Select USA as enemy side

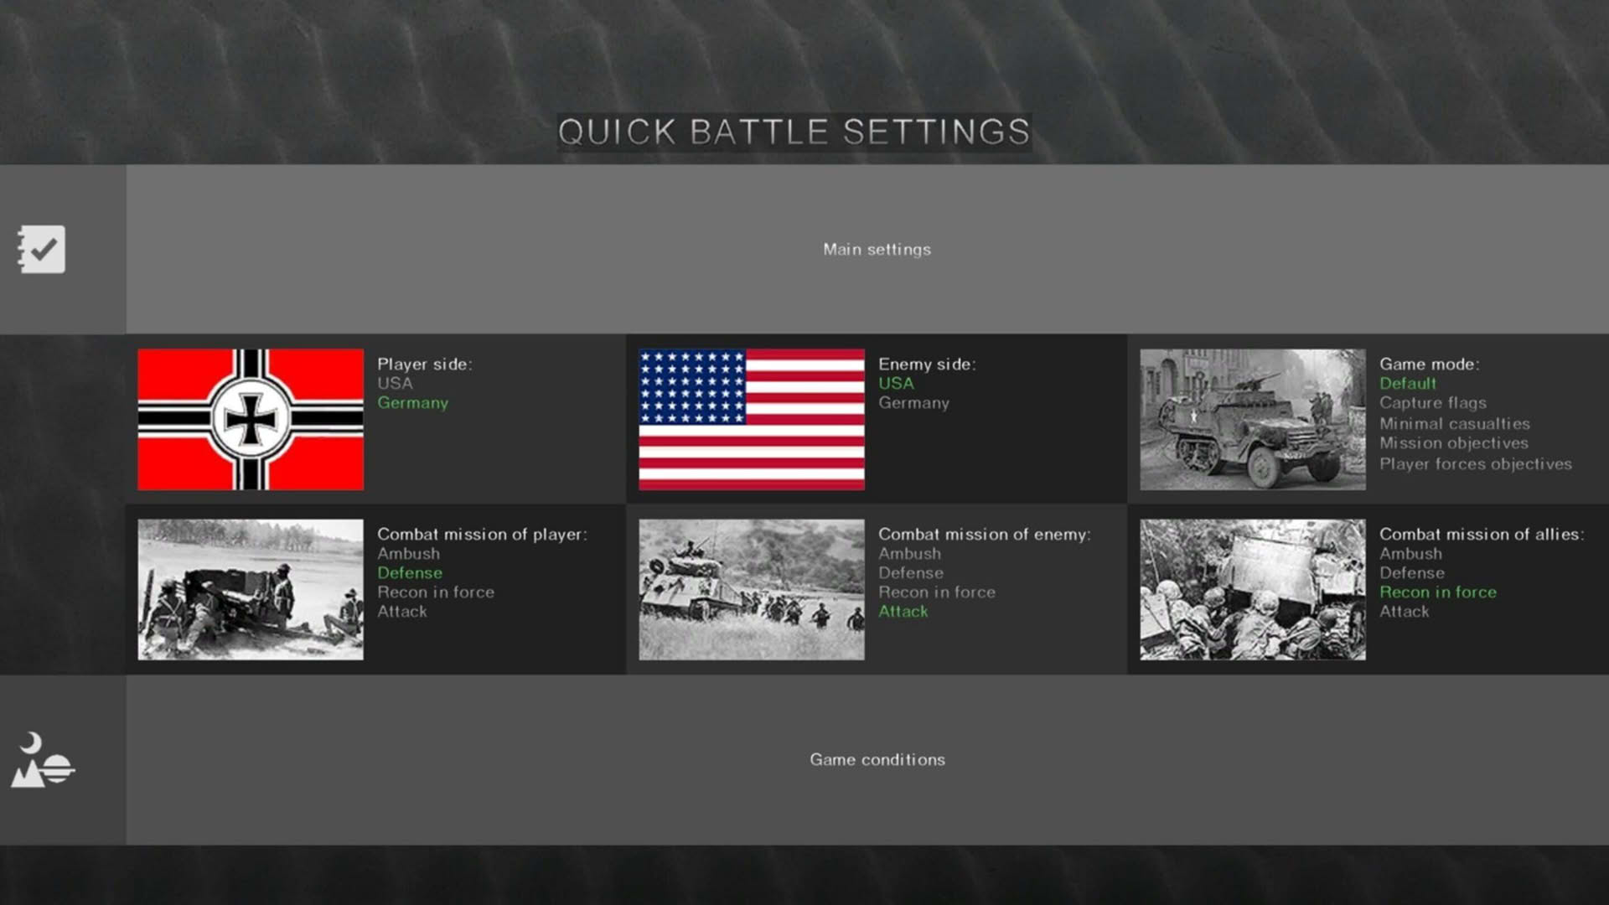coord(896,383)
